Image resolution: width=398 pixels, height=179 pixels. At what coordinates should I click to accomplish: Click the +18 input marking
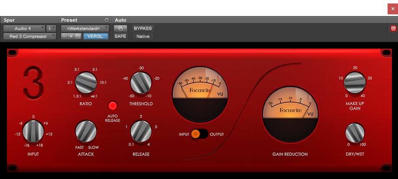tap(40, 145)
